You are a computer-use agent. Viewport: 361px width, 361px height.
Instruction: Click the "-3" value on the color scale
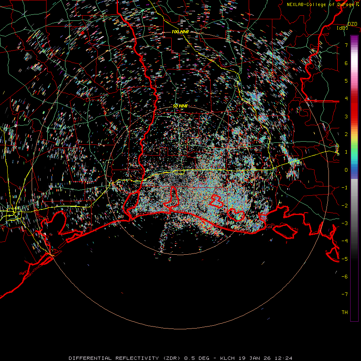tap(345, 223)
